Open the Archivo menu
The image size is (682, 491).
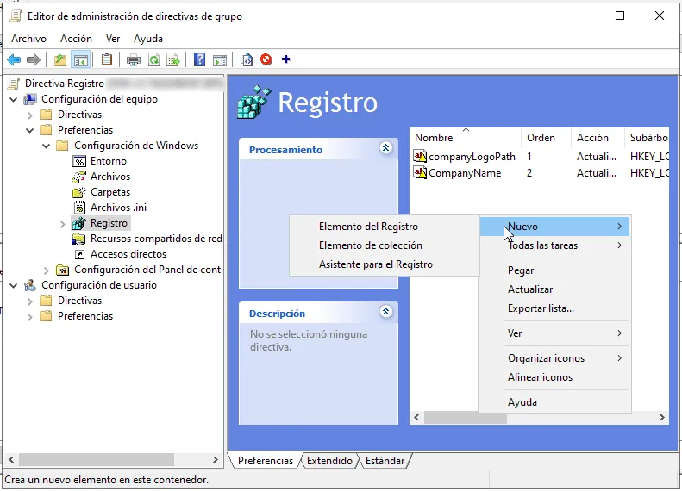click(x=28, y=39)
